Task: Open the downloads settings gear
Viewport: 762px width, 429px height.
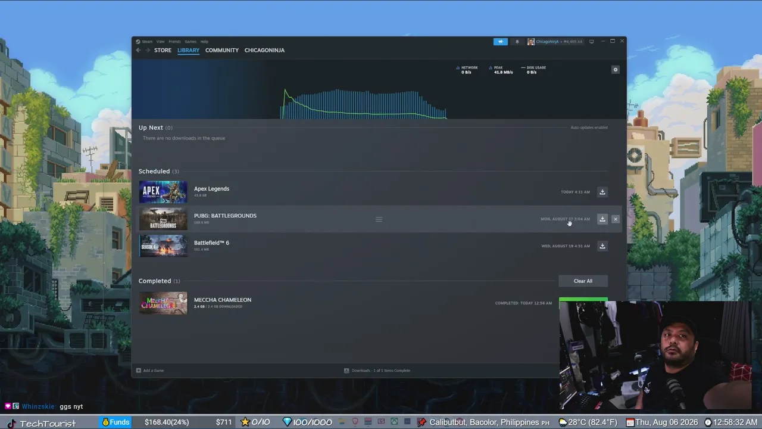Action: pyautogui.click(x=616, y=70)
